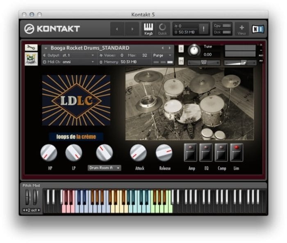
Task: Open the Purge dropdown menu
Action: (x=162, y=55)
